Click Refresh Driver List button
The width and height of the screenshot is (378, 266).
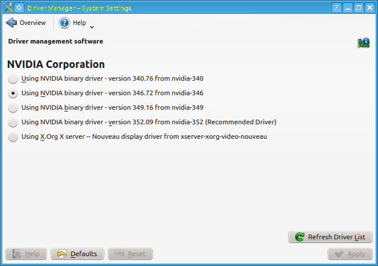coord(330,237)
